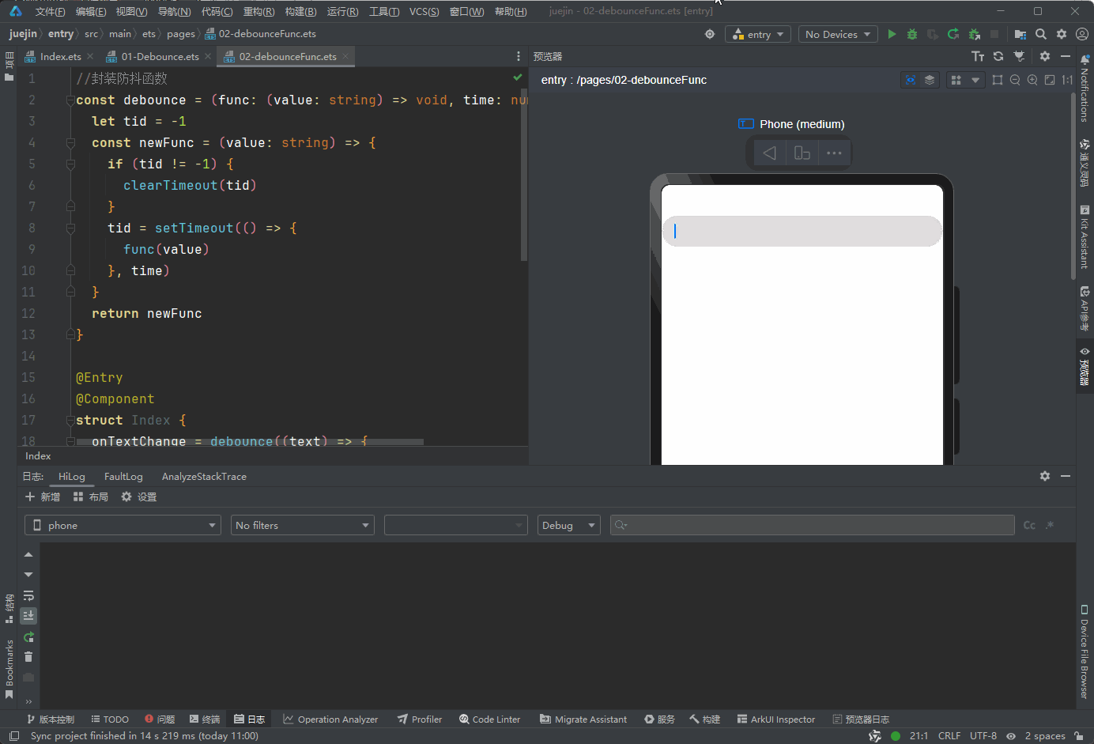
Task: Click the 新增 add button in log toolbar
Action: [43, 497]
